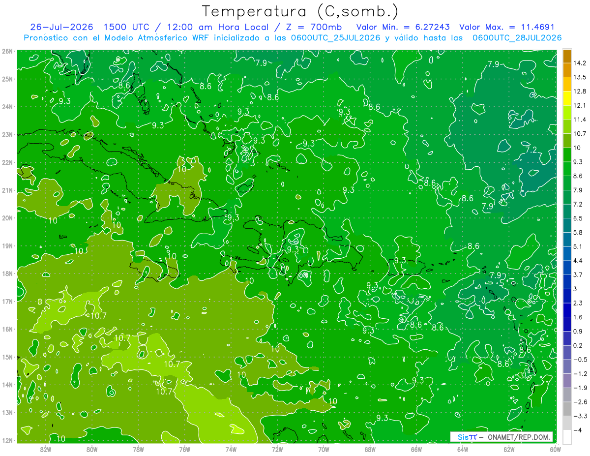
Task: Select the -1.9 colorbar tick label
Action: click(580, 388)
